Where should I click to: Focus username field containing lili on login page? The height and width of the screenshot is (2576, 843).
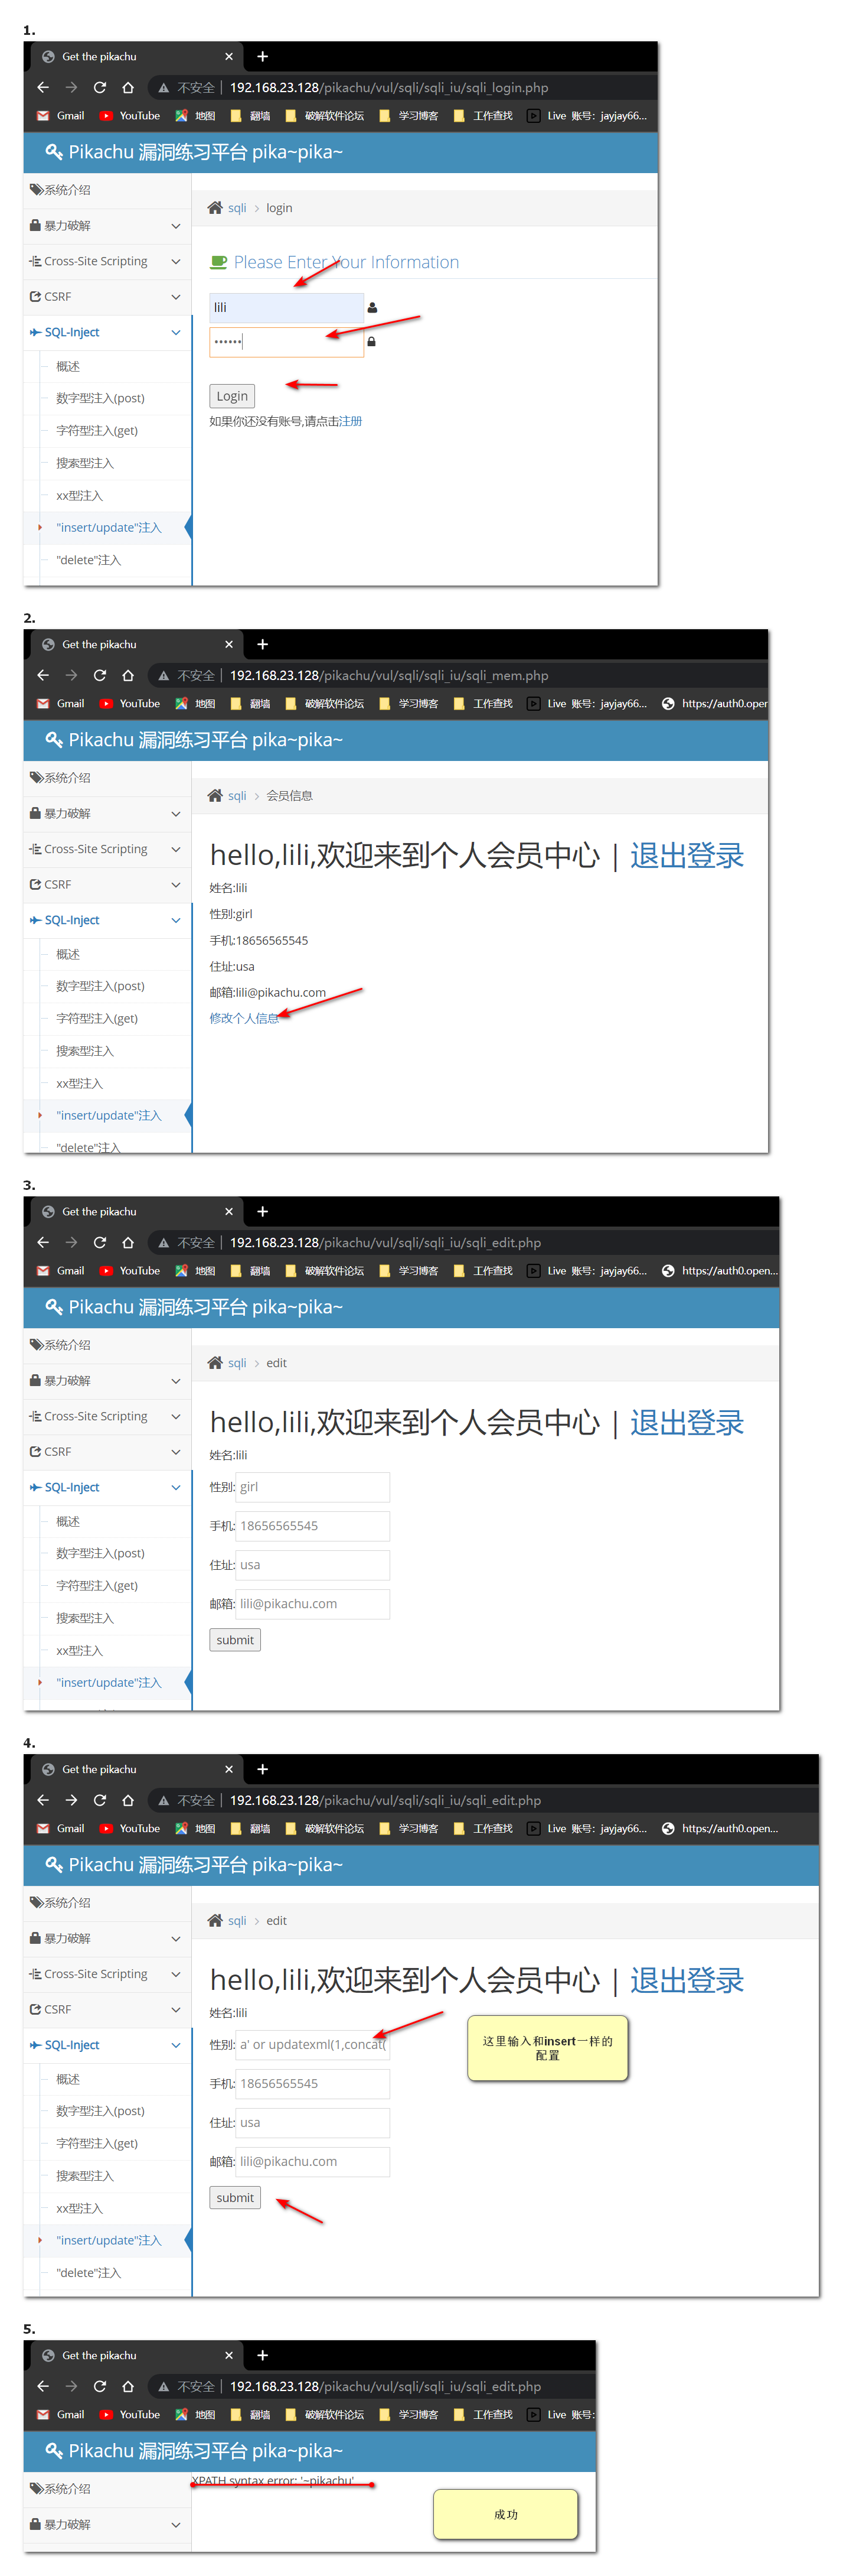(286, 308)
